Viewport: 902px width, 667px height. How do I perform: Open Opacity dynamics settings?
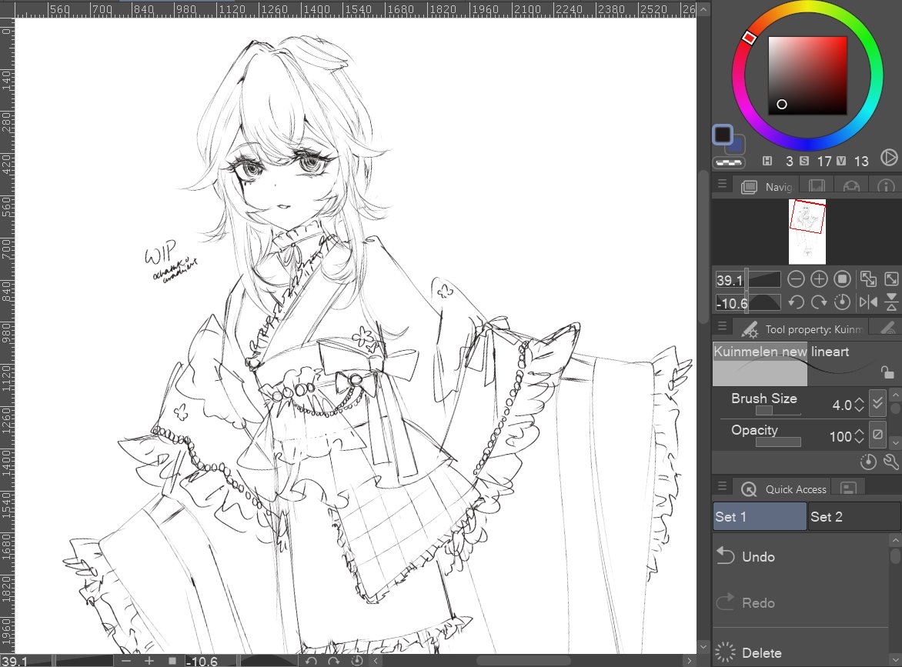pos(877,434)
